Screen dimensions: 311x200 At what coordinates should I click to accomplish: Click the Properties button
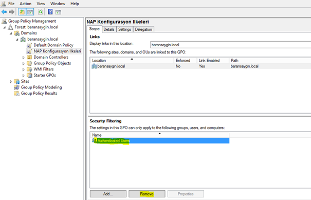coord(186,194)
